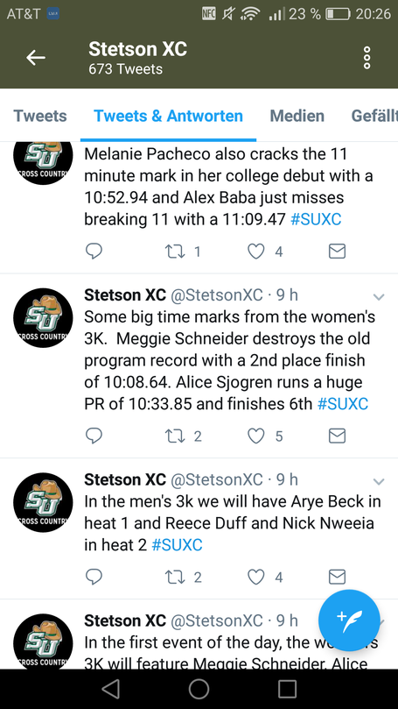Switch to the Medien tab

(297, 116)
